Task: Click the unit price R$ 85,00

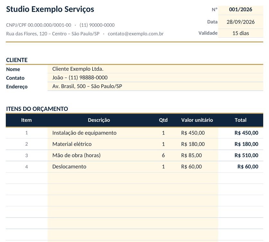Action: click(x=192, y=155)
